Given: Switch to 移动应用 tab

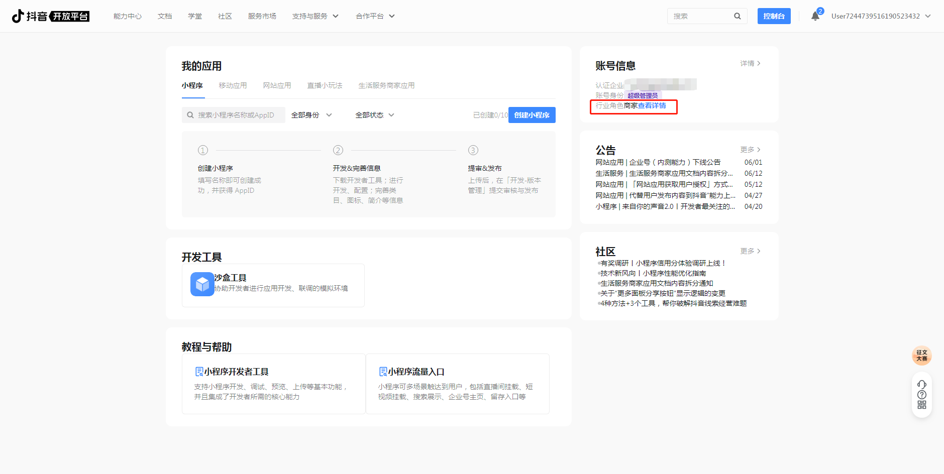Looking at the screenshot, I should (233, 85).
